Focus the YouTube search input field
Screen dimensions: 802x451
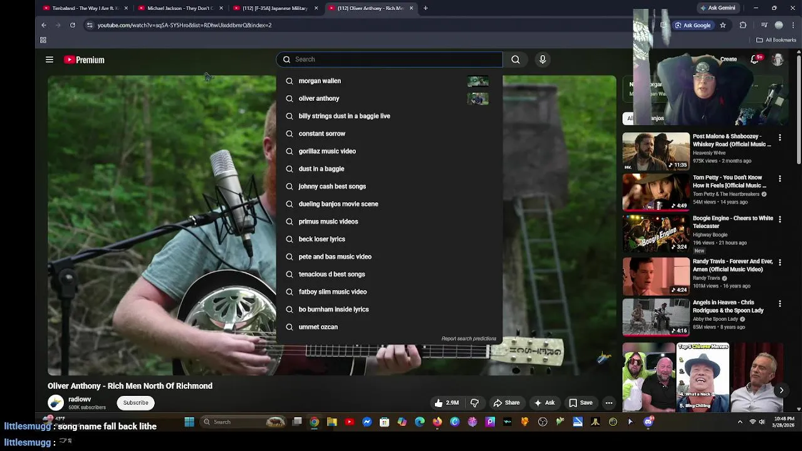pyautogui.click(x=389, y=60)
